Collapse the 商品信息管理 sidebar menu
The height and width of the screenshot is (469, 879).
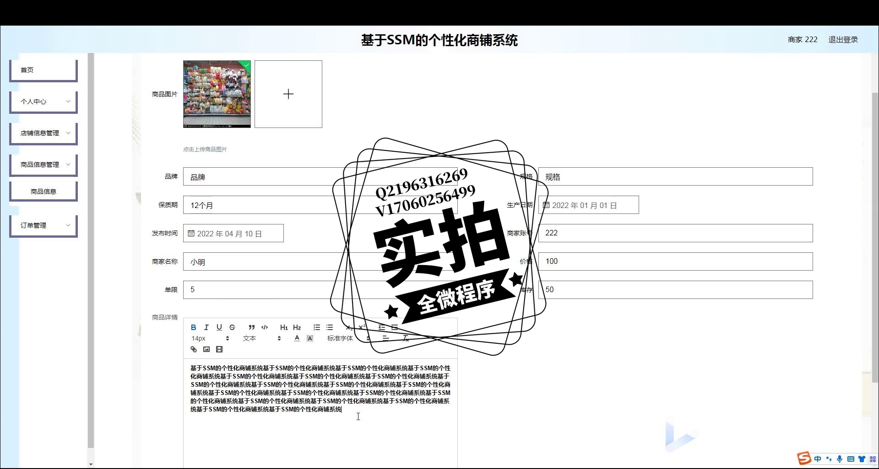(x=43, y=165)
